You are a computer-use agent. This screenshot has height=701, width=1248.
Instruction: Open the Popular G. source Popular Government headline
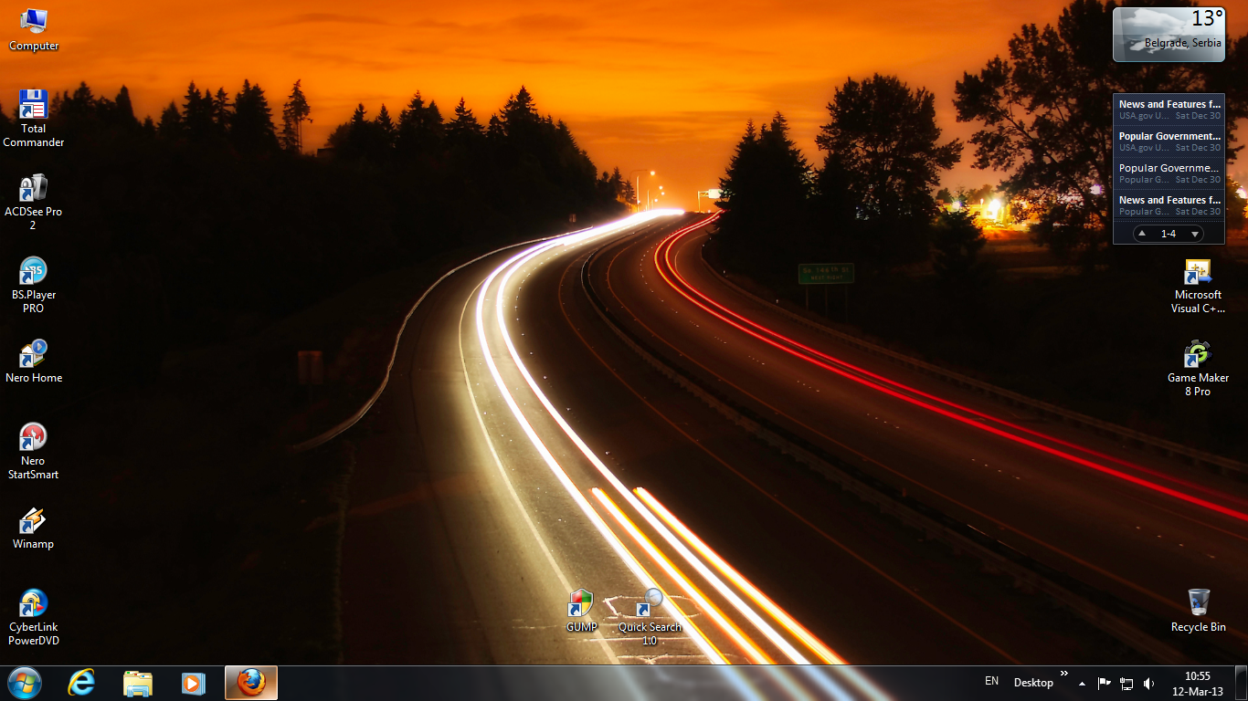point(1169,173)
